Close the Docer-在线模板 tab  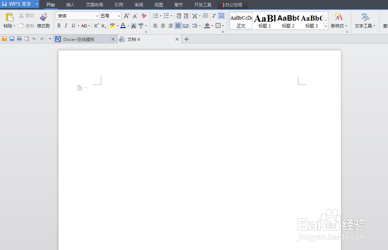click(113, 39)
